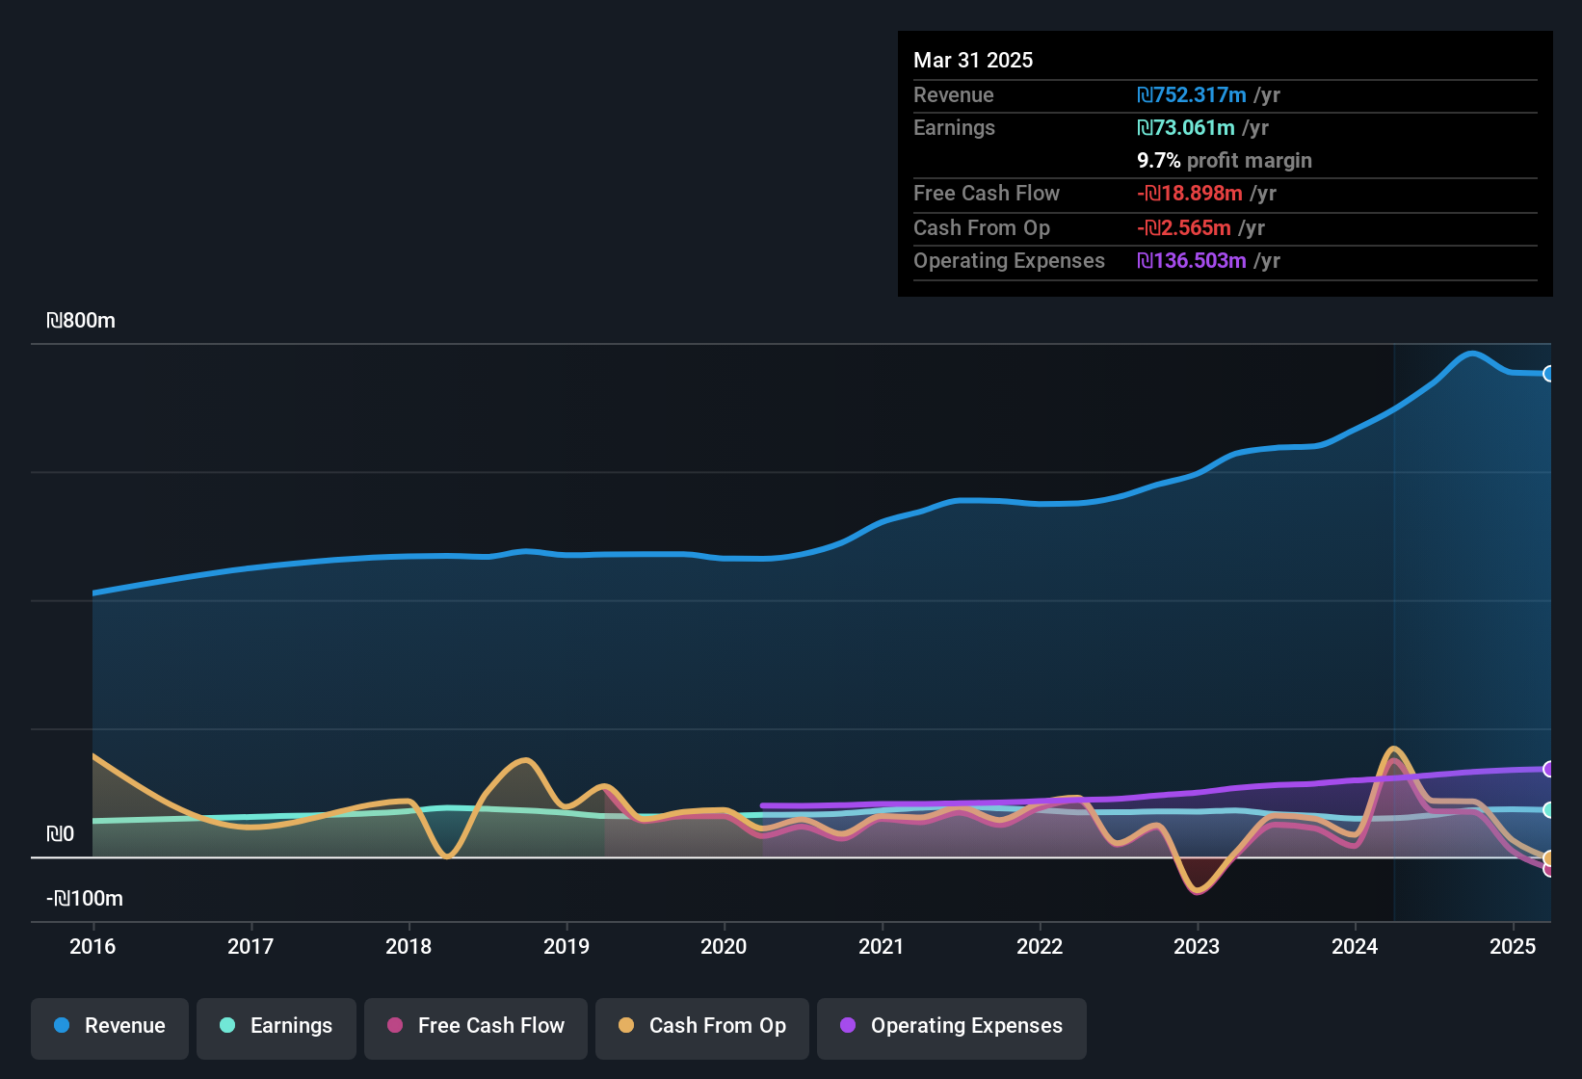
Task: Click the 2018 x-axis label
Action: pyautogui.click(x=409, y=946)
